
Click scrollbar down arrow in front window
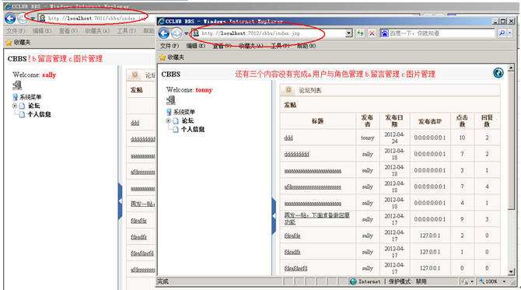[x=512, y=272]
